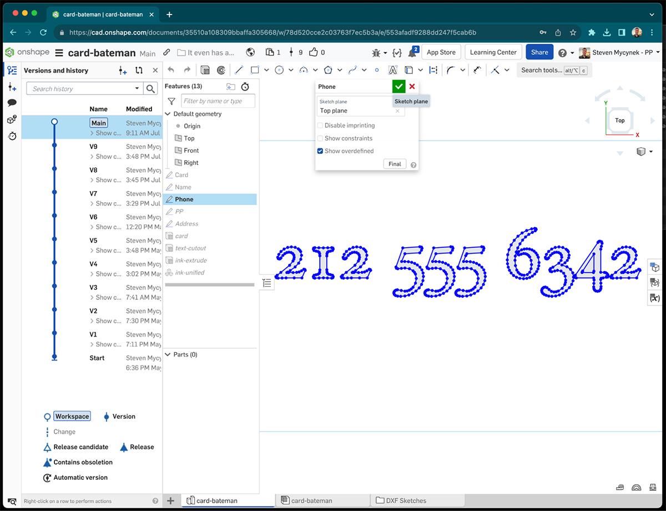
Task: Open the notifications bell
Action: (412, 53)
